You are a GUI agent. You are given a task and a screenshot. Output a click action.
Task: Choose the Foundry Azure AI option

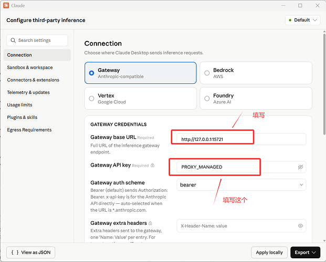tap(256, 99)
